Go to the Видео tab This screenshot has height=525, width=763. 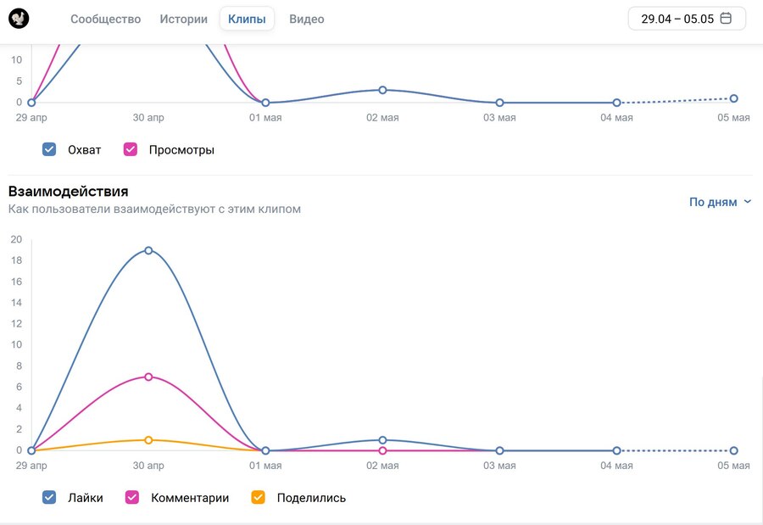pyautogui.click(x=306, y=19)
